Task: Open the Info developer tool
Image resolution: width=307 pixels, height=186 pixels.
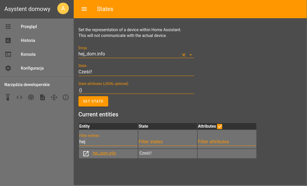Action: pos(66,97)
